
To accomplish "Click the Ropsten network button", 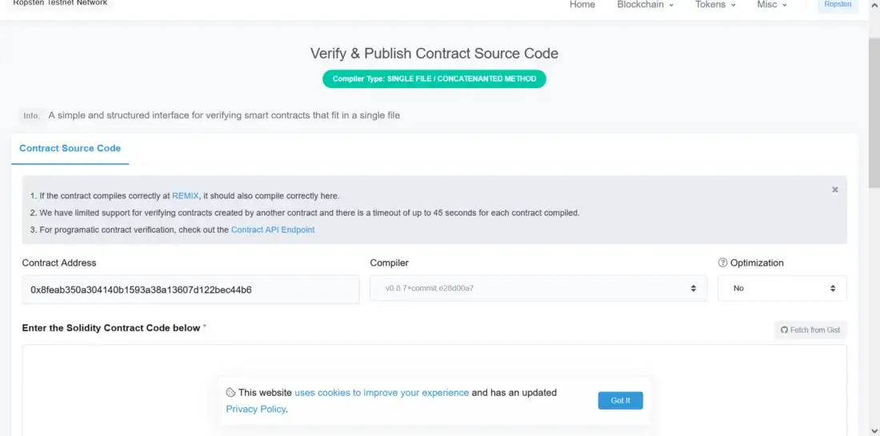I will pos(838,5).
